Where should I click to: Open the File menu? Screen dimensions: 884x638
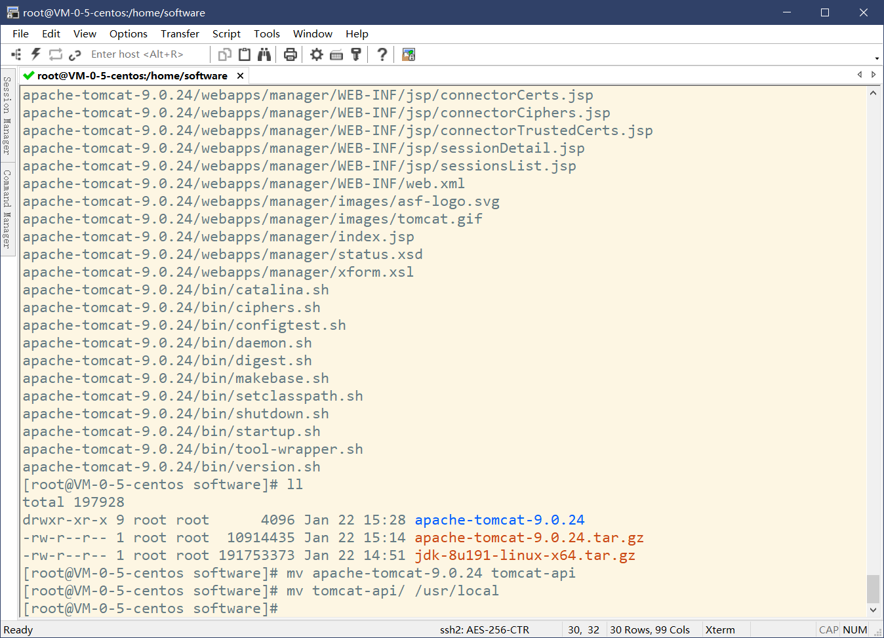pyautogui.click(x=20, y=33)
